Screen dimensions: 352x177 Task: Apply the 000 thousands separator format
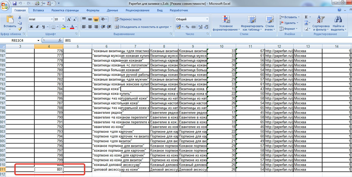tap(194, 27)
